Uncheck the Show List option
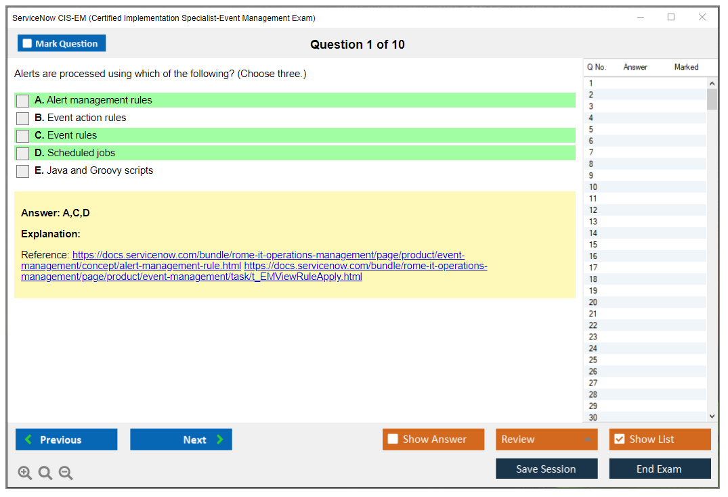The image size is (728, 497). point(619,440)
